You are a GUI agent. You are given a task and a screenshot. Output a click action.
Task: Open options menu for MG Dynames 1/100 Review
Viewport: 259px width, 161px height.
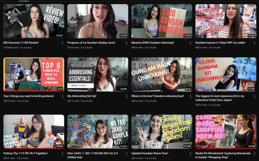[x=62, y=43]
